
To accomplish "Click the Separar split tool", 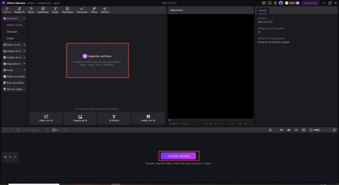I will pos(33,130).
